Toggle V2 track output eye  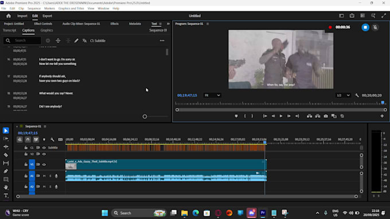pos(44,154)
